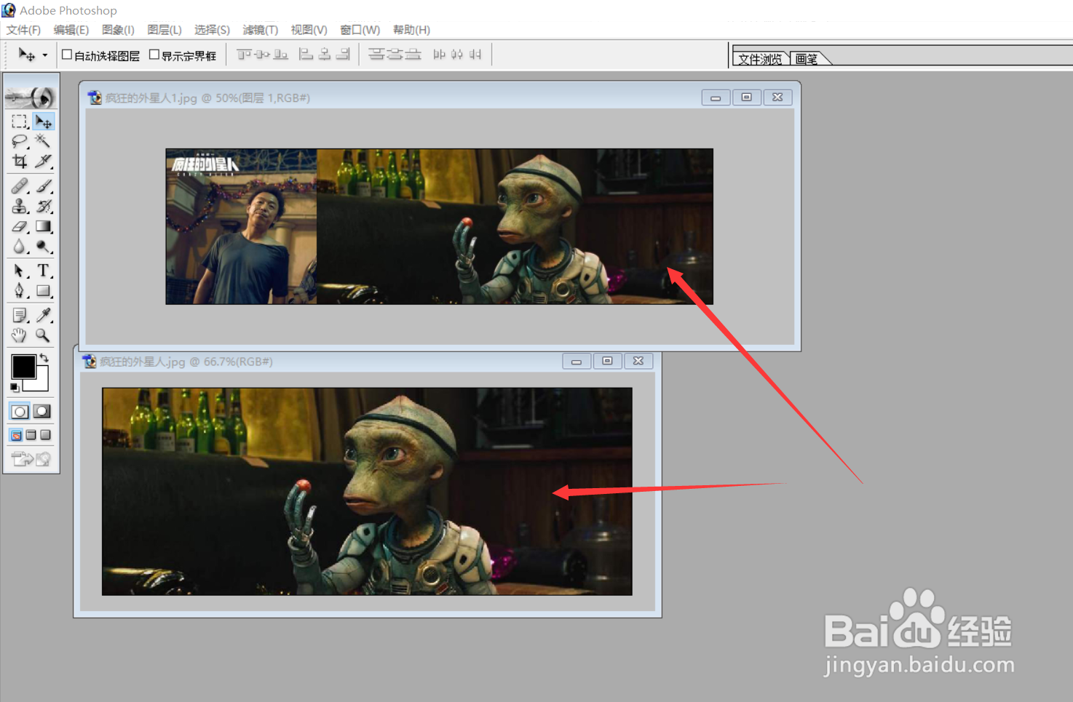Open the 滤镜(T) menu
This screenshot has width=1073, height=702.
[x=261, y=30]
